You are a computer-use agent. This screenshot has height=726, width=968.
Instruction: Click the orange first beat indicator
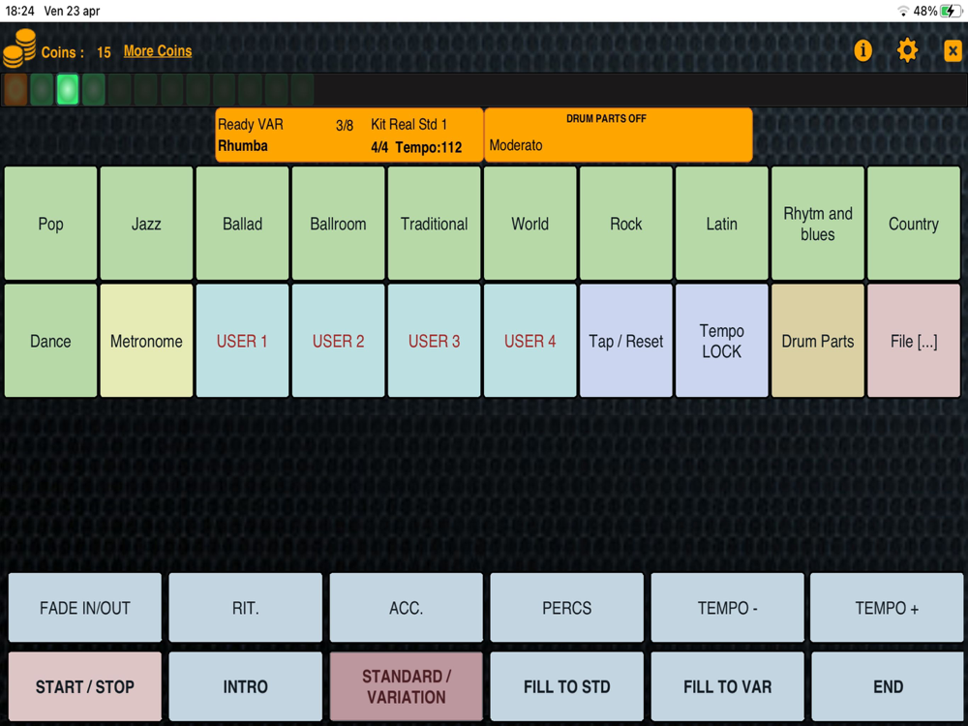15,89
